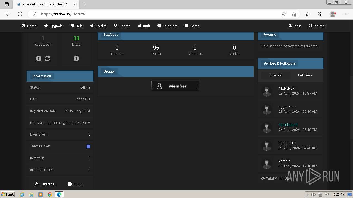Screen dimensions: 353x198
Task: Click jackdan12's avatar image
Action: click(267, 146)
